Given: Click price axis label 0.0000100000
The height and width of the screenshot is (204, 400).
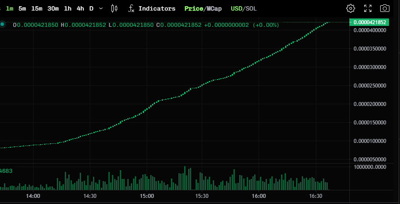Looking at the screenshot, I should (370, 141).
